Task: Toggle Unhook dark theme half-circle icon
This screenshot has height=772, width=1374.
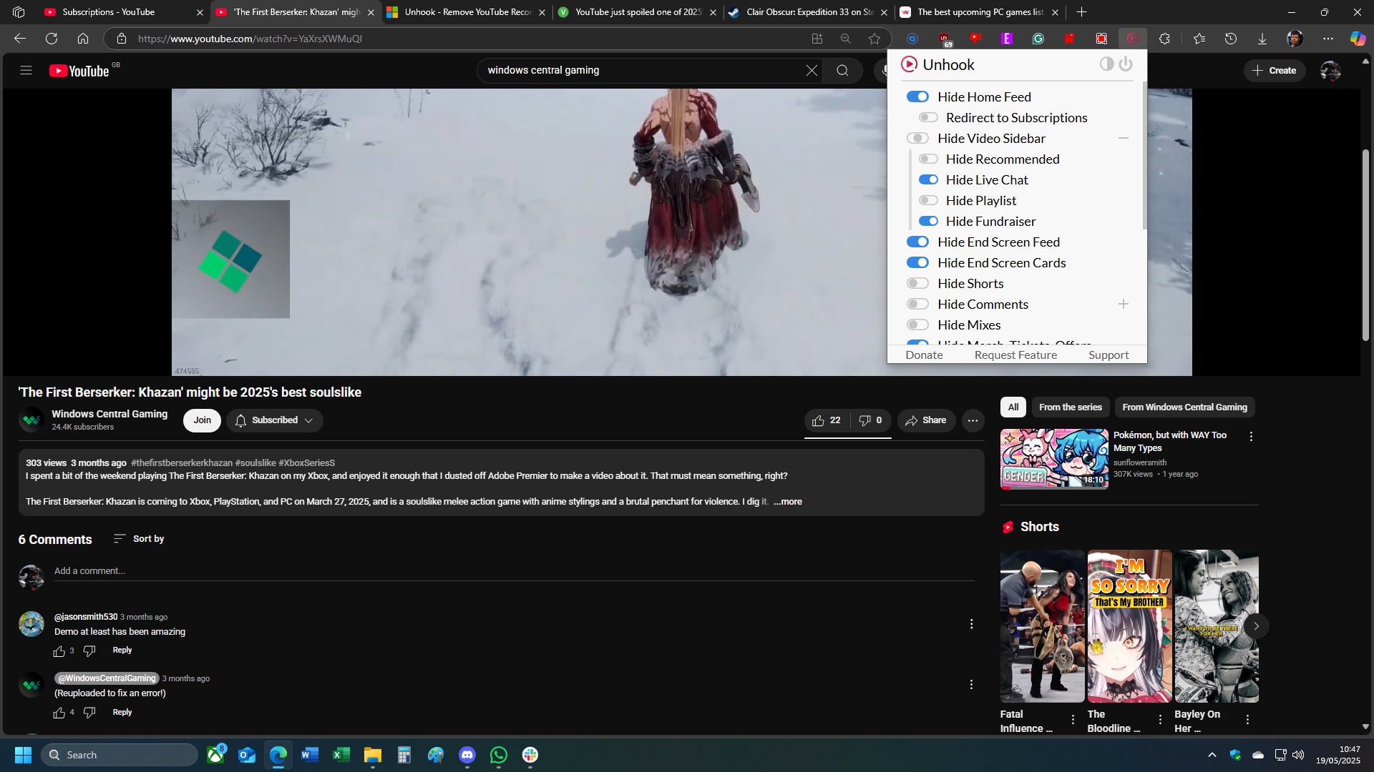Action: point(1106,64)
